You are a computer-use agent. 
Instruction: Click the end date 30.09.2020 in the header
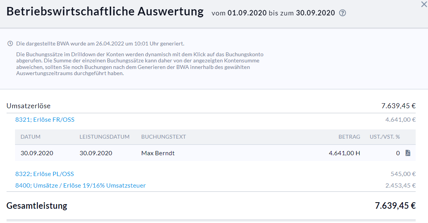coord(315,13)
